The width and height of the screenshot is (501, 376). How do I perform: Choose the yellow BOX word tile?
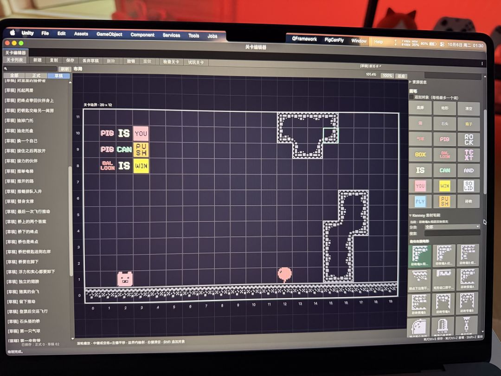[x=420, y=155]
